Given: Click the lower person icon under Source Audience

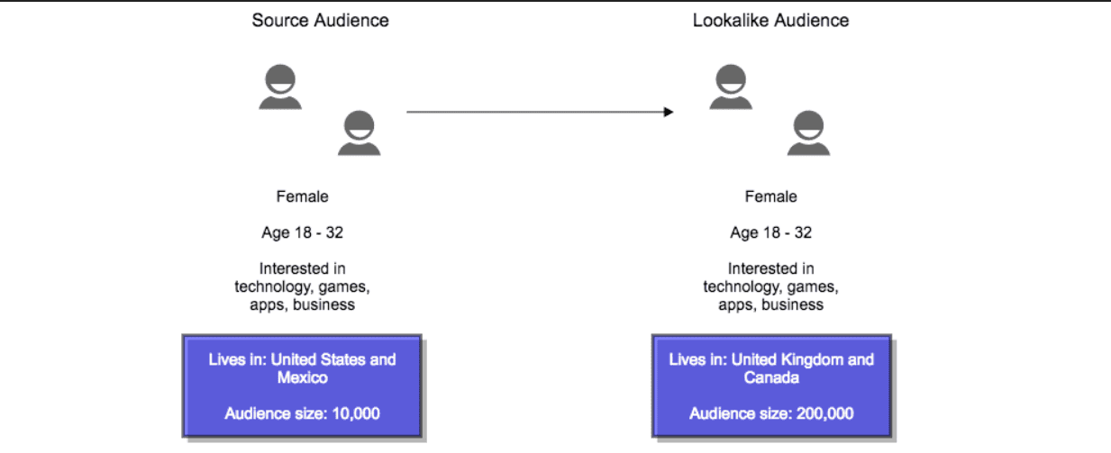Looking at the screenshot, I should click(x=359, y=133).
